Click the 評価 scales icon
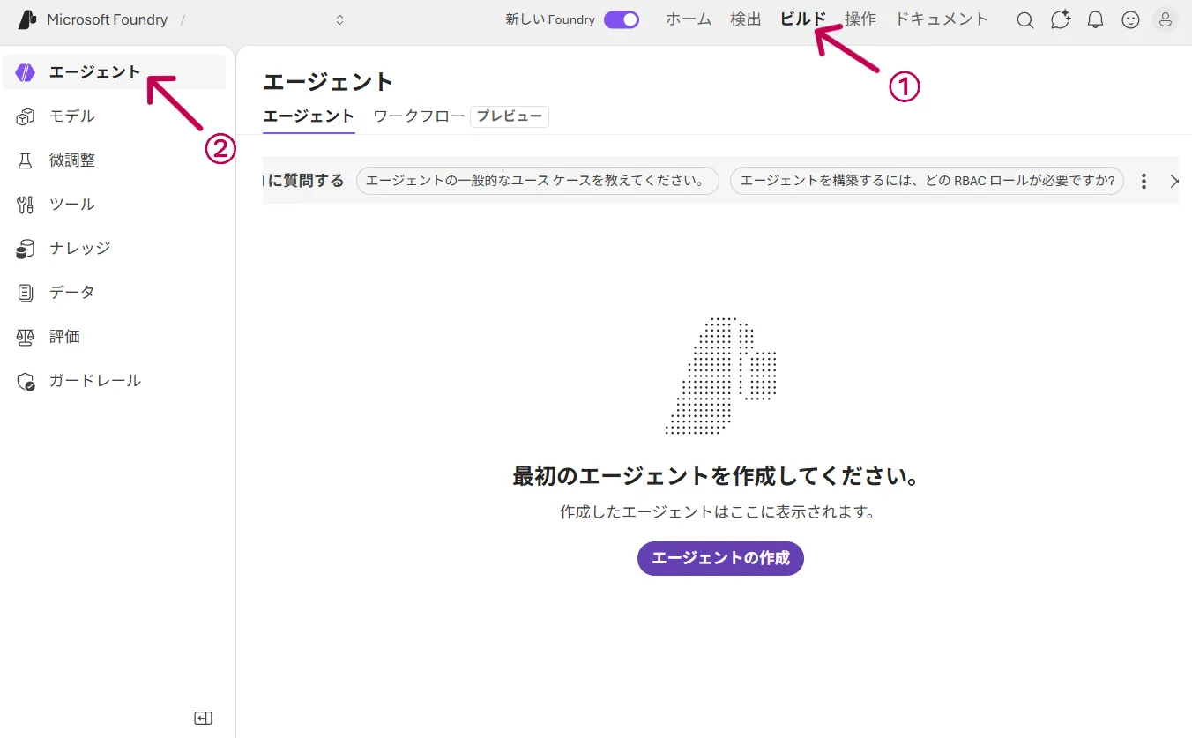This screenshot has width=1192, height=738. 26,337
